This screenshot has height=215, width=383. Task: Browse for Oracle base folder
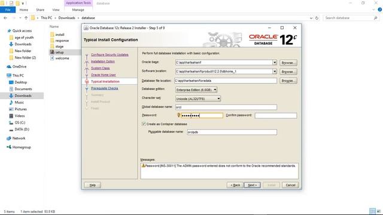(x=288, y=63)
